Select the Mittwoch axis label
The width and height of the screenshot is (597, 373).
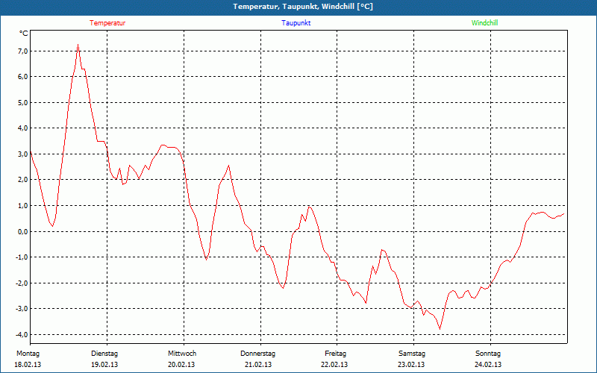tap(182, 354)
